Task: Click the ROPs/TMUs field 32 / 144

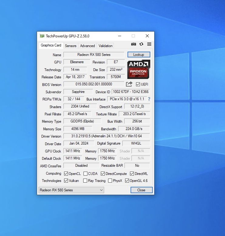Action: coord(74,99)
